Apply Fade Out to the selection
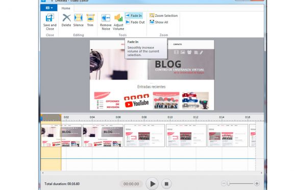 tap(135, 22)
